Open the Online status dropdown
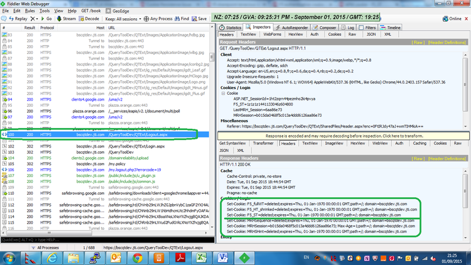Viewport: 471px width, 265px height. [453, 19]
